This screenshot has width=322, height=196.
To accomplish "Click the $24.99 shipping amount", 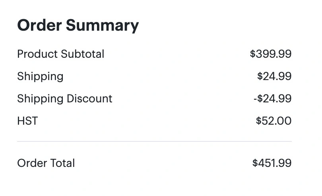I will pos(274,76).
